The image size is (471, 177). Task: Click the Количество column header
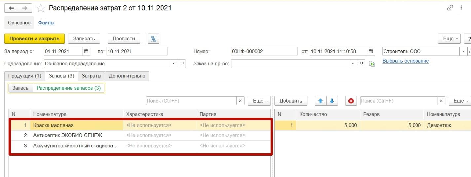(x=328, y=114)
